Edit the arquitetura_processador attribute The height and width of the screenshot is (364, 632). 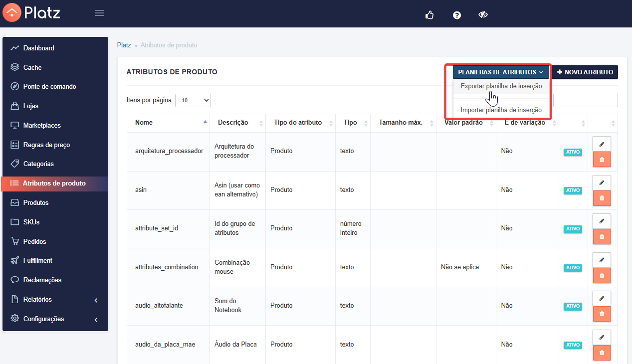602,144
